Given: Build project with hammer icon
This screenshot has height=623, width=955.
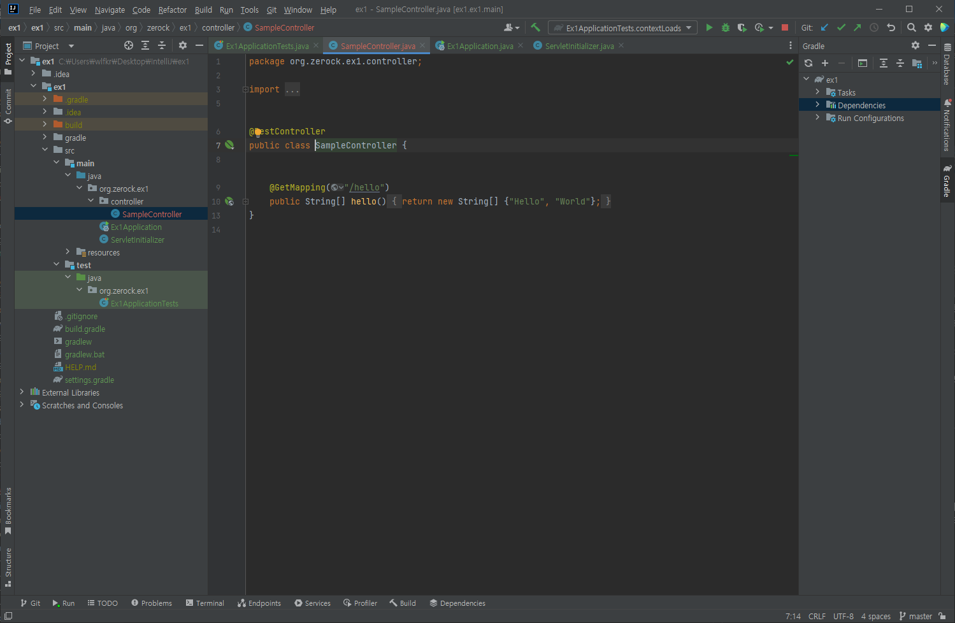Looking at the screenshot, I should coord(535,27).
